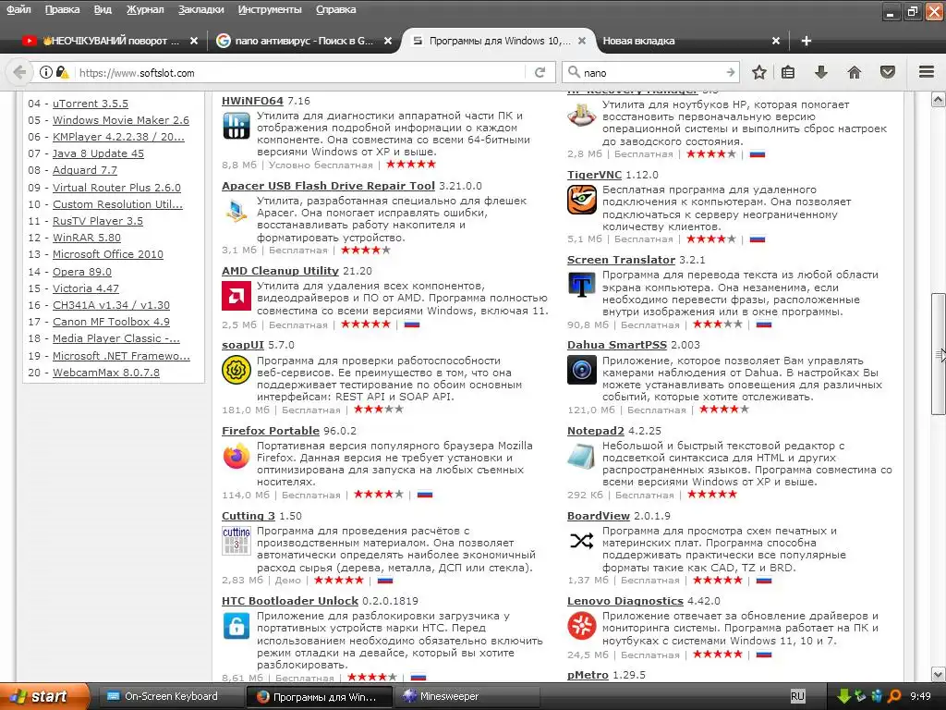The height and width of the screenshot is (710, 946).
Task: Click the scrollbar down arrow
Action: [x=939, y=674]
